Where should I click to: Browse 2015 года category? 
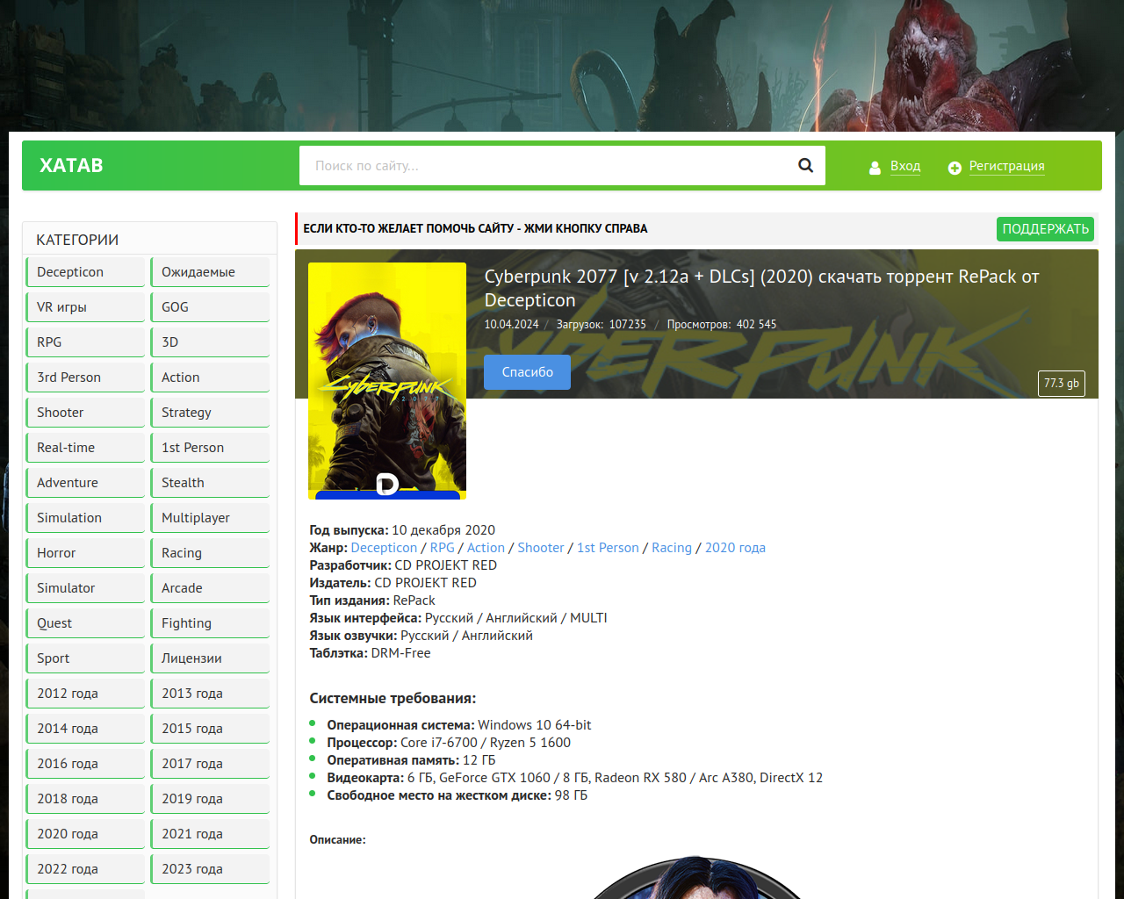[210, 729]
